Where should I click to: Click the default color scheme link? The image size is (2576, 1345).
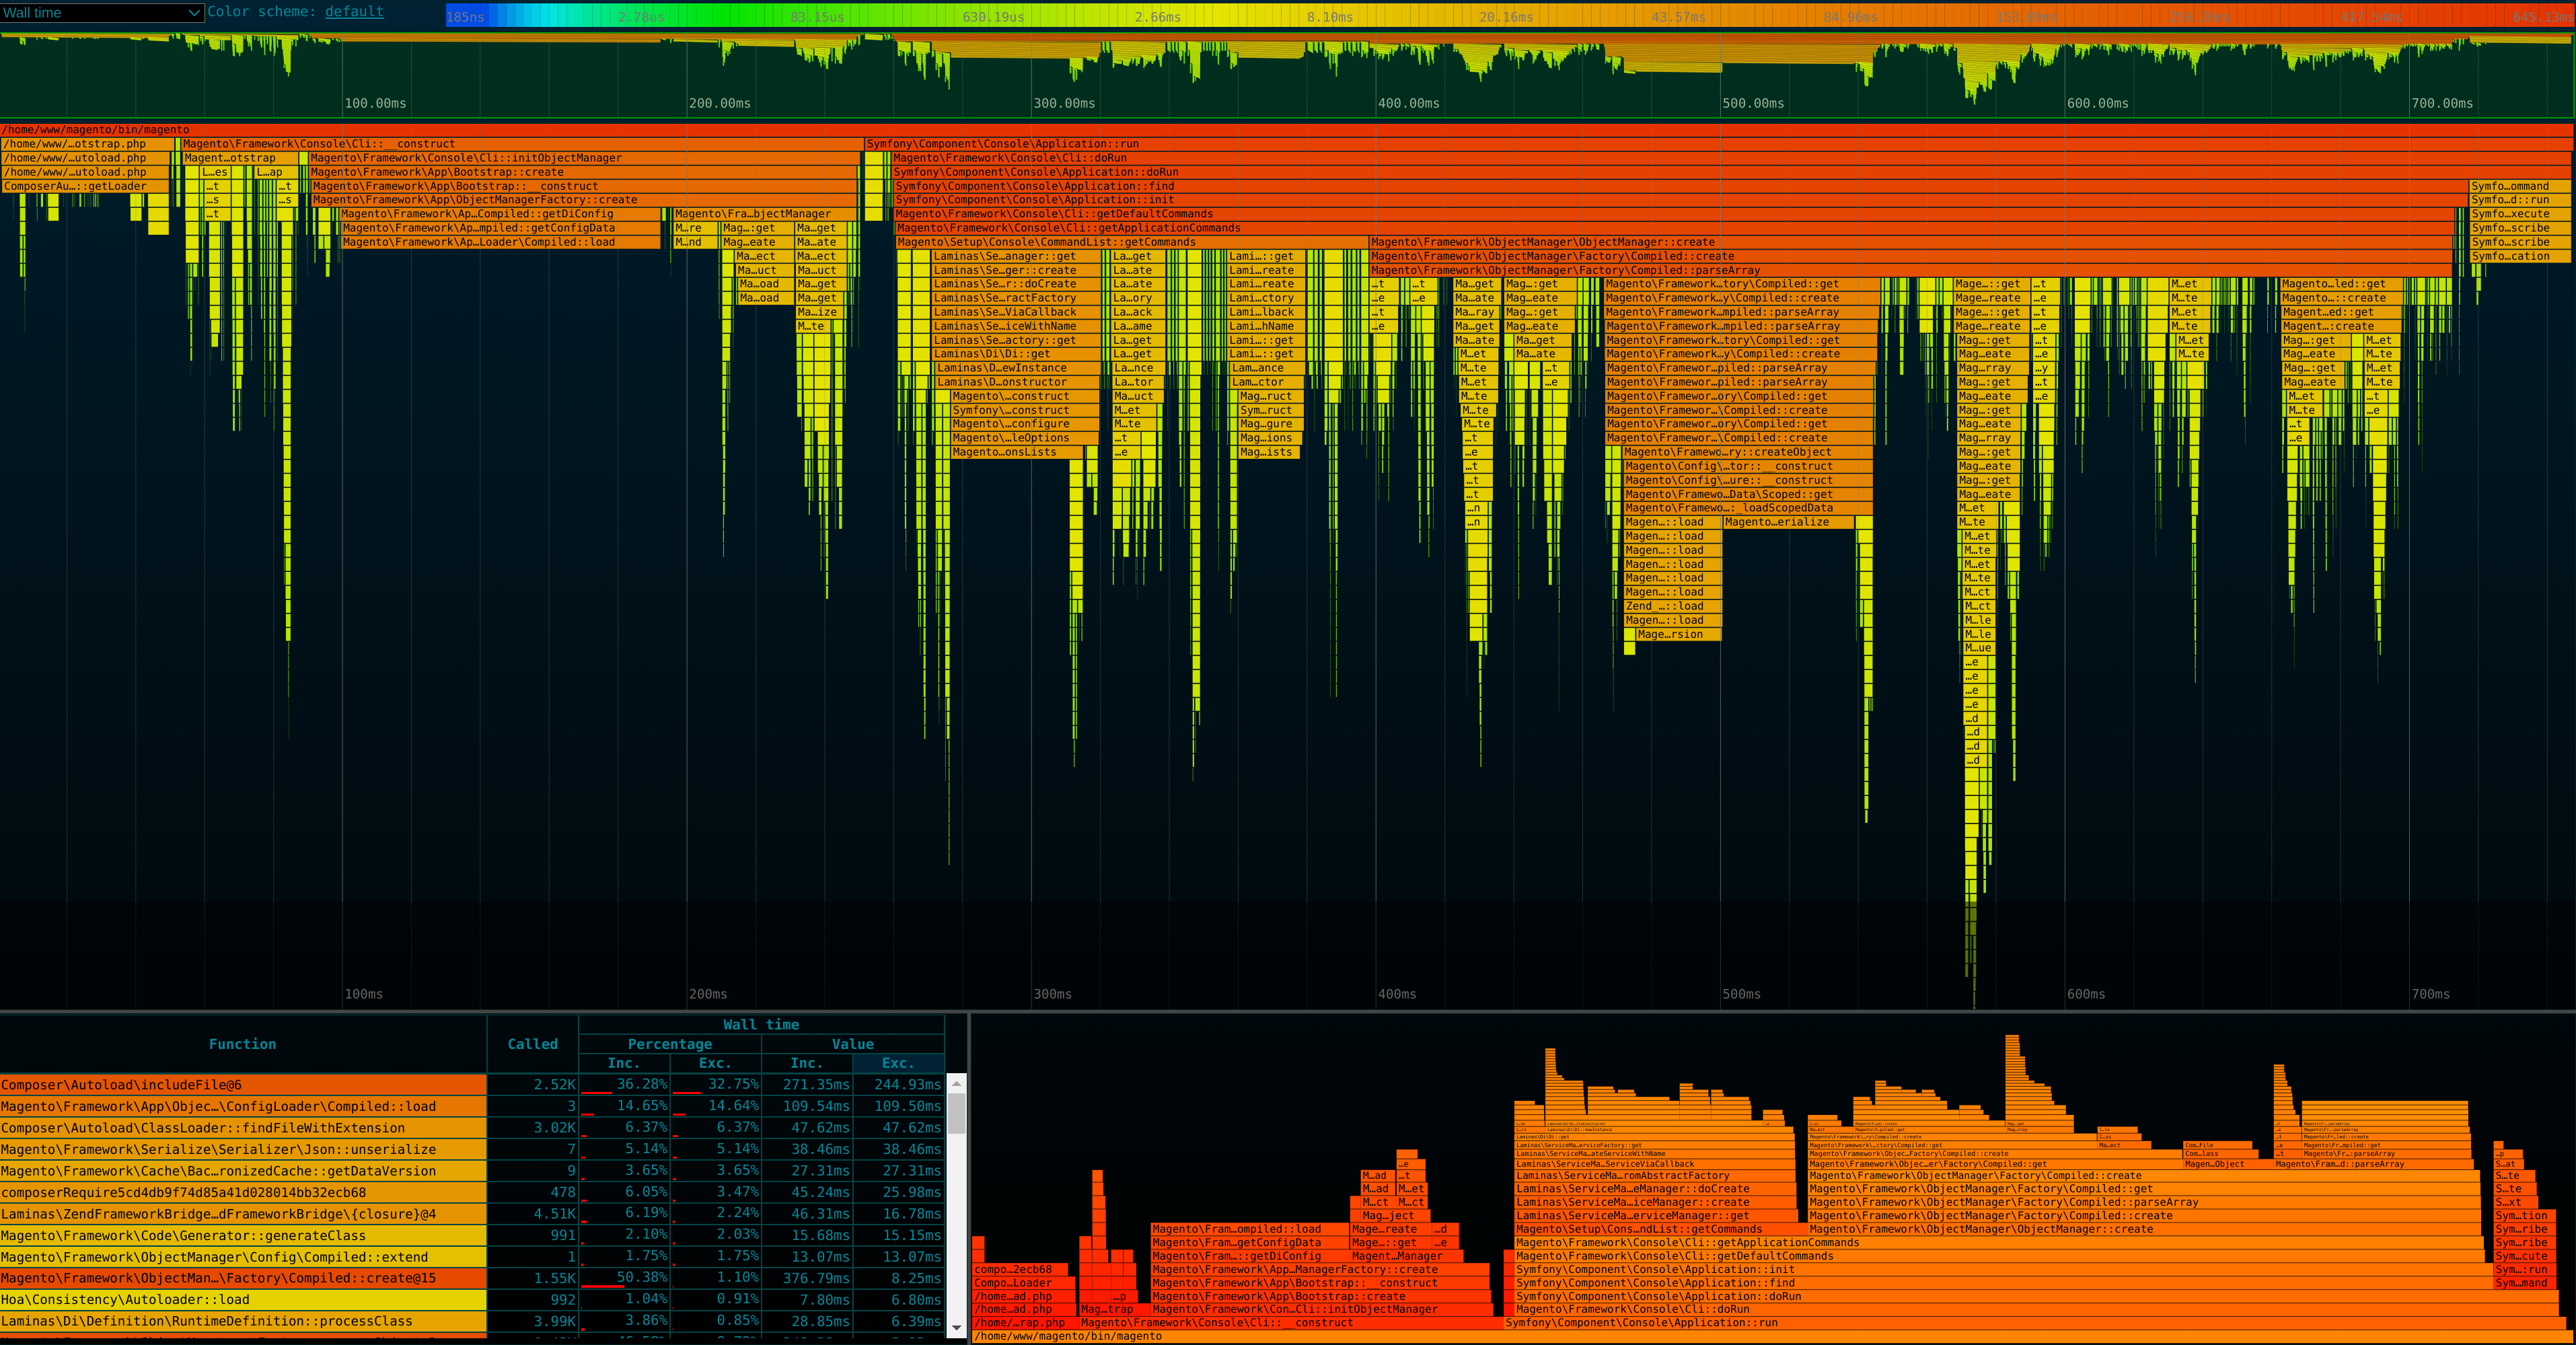point(354,12)
